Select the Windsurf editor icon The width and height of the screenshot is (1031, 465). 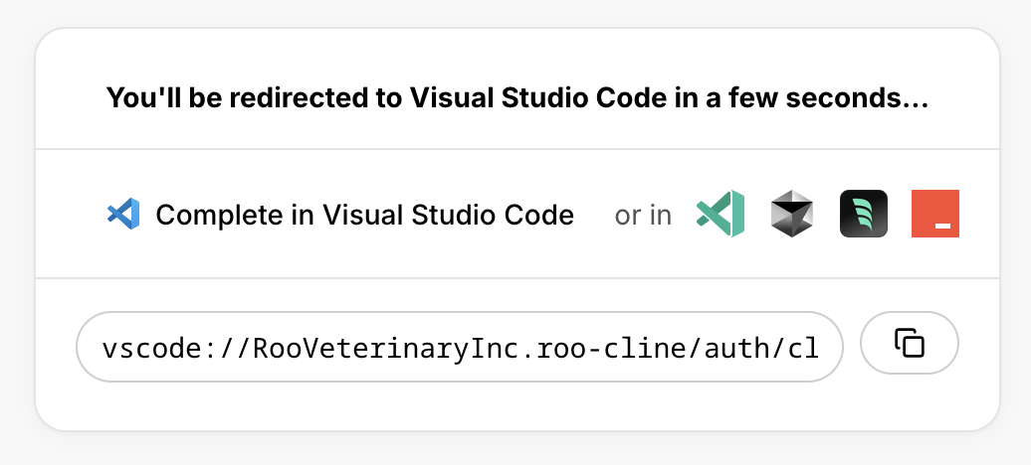pos(863,214)
